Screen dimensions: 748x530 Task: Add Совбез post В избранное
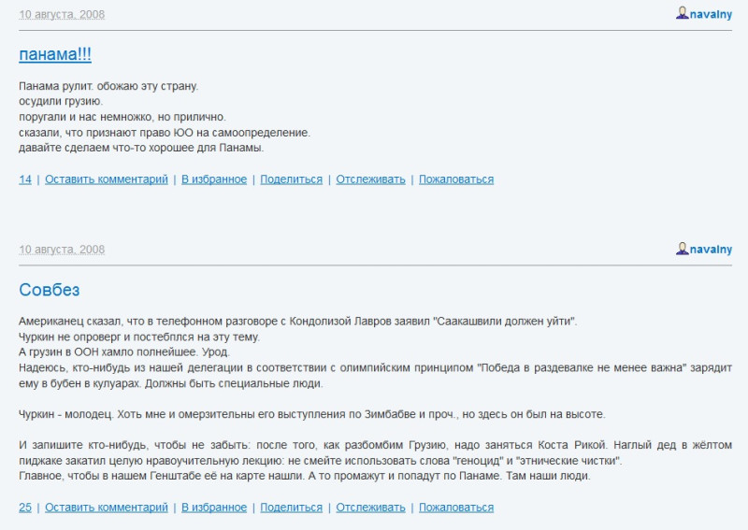tap(214, 508)
